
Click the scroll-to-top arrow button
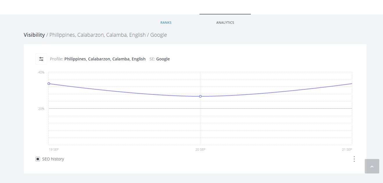click(x=372, y=166)
